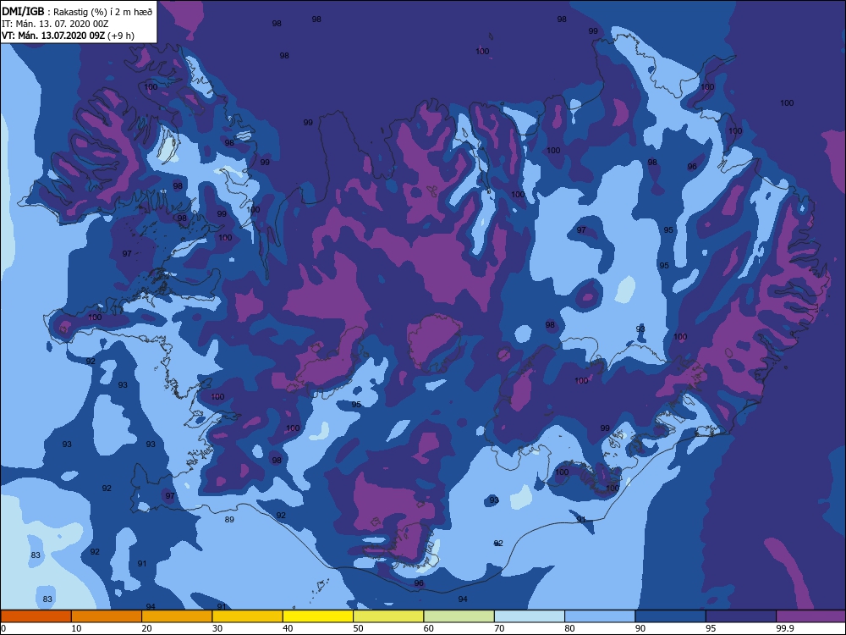Click the '99.9' legend tick label
This screenshot has width=846, height=635.
(x=784, y=628)
